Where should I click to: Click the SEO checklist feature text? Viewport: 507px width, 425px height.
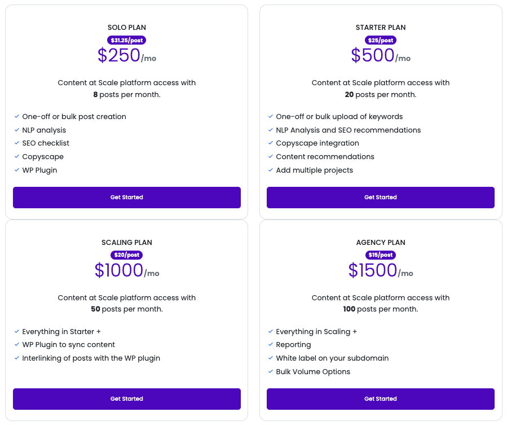46,143
